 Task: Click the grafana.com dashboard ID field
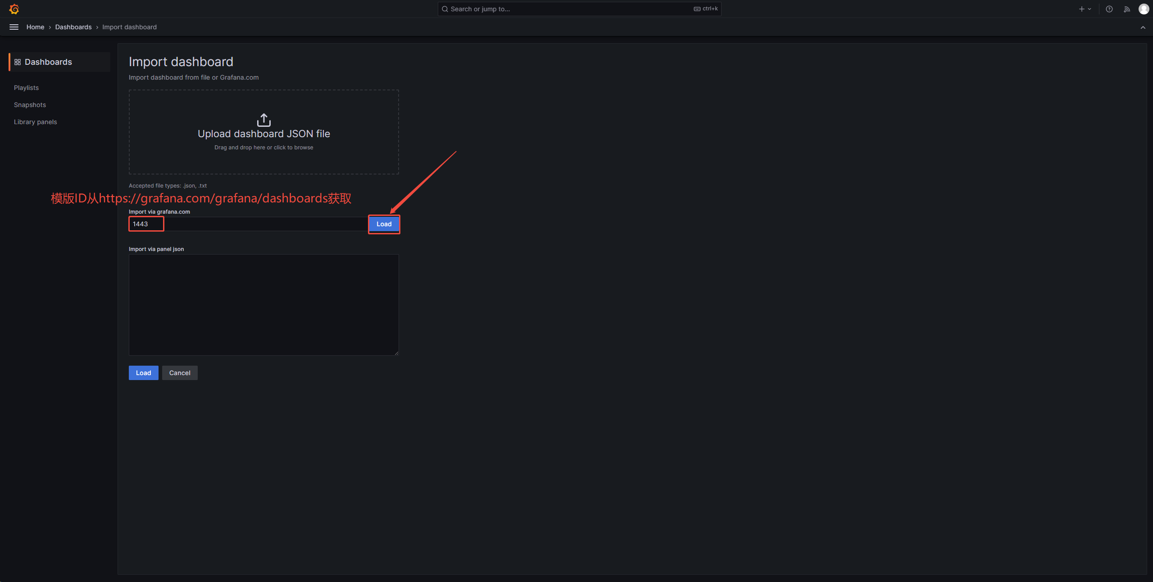point(248,224)
